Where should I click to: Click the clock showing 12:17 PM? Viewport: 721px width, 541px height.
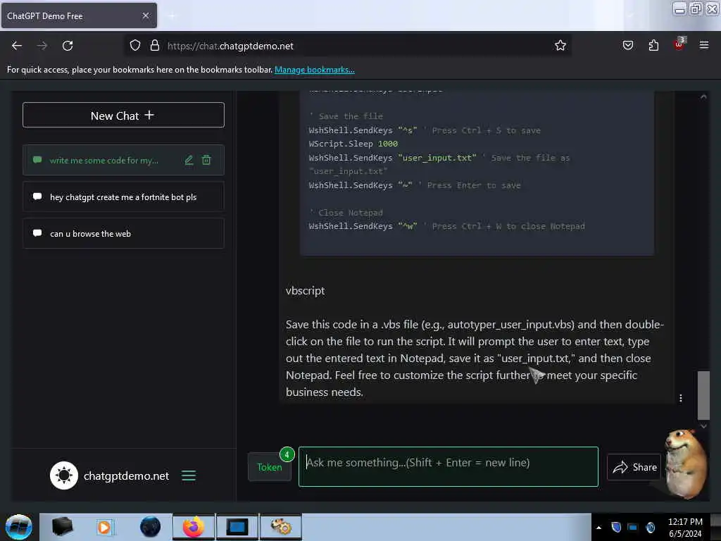[685, 522]
